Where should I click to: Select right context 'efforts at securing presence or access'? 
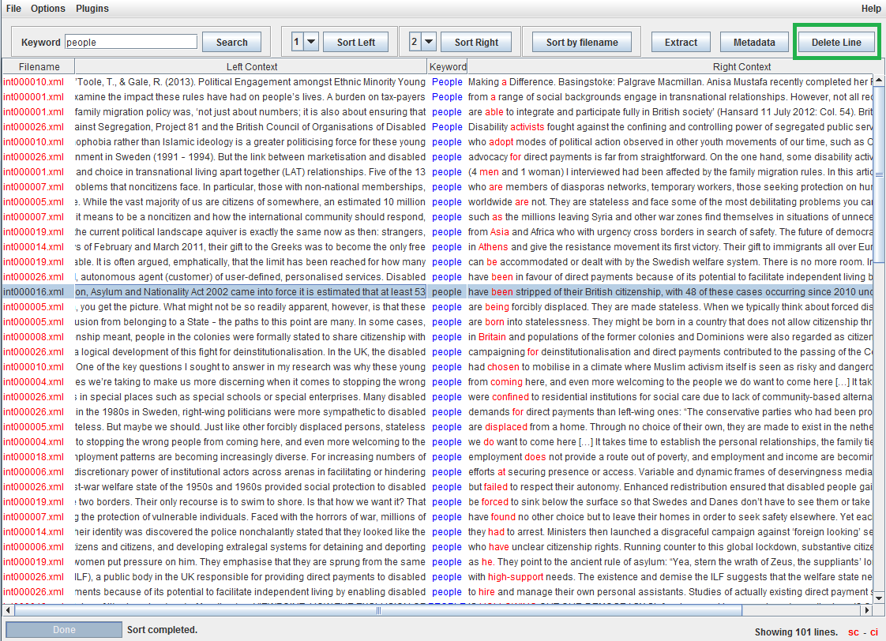(x=551, y=472)
